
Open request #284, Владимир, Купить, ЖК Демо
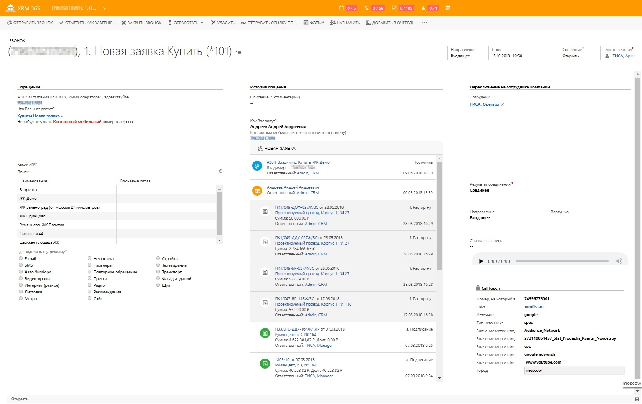(298, 162)
